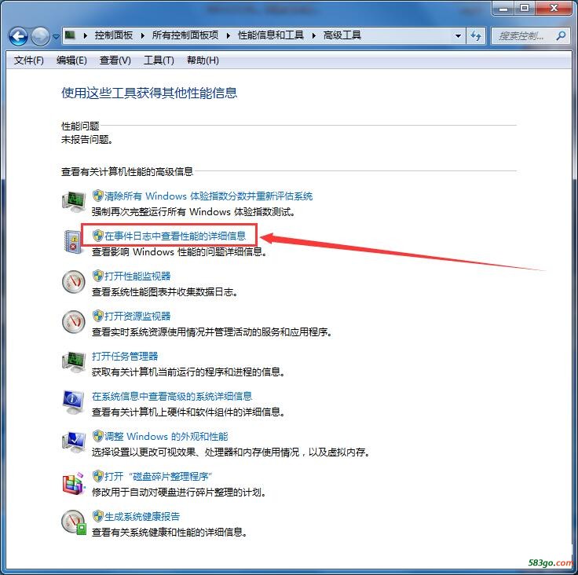Click the magnifier search icon
Viewport: 578px width, 575px height.
point(561,36)
